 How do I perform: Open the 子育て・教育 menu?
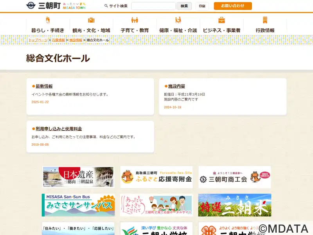pyautogui.click(x=135, y=31)
